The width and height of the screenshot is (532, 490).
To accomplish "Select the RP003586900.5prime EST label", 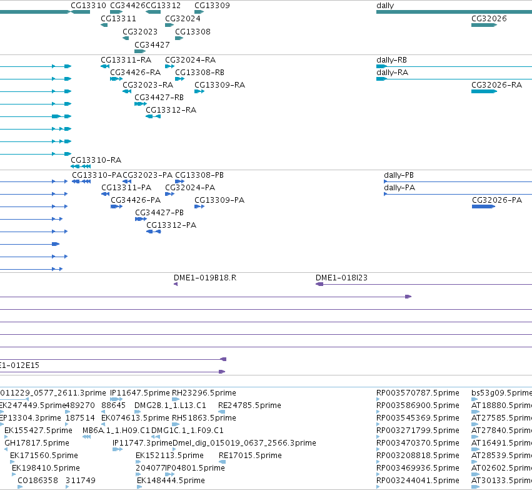I will click(x=418, y=405).
